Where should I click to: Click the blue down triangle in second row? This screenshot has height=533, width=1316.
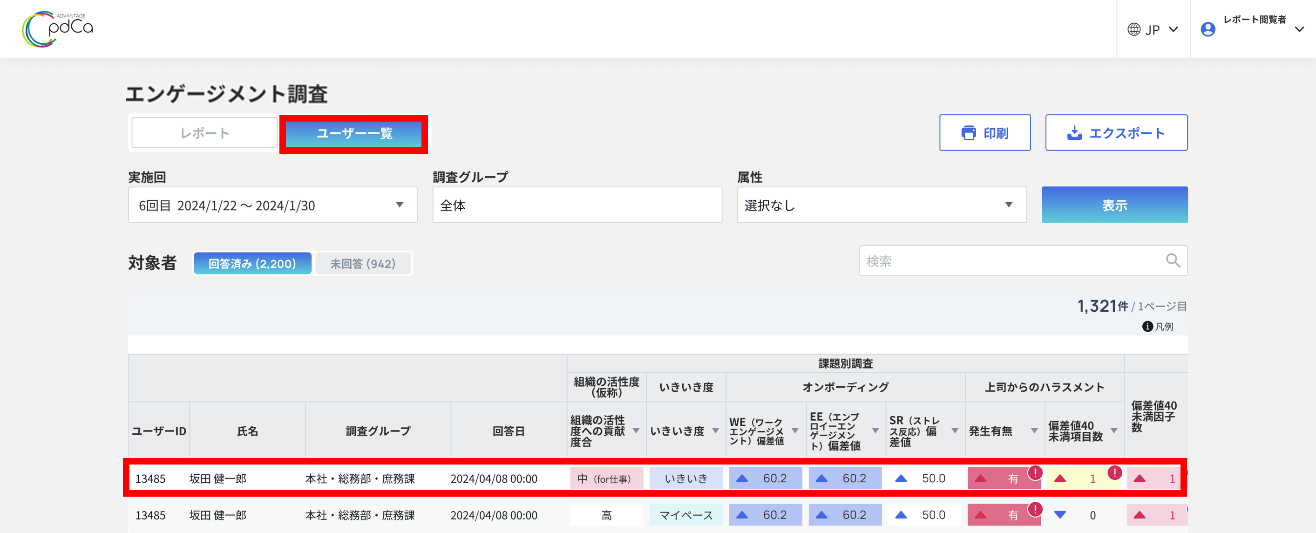1060,515
